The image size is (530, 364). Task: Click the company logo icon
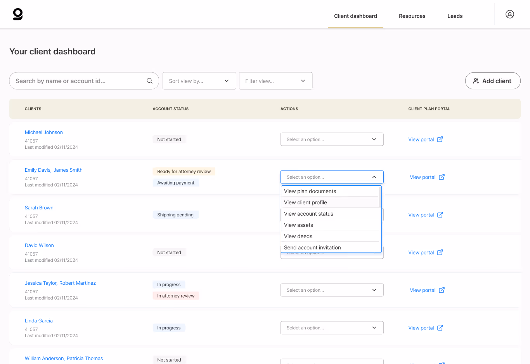click(18, 14)
